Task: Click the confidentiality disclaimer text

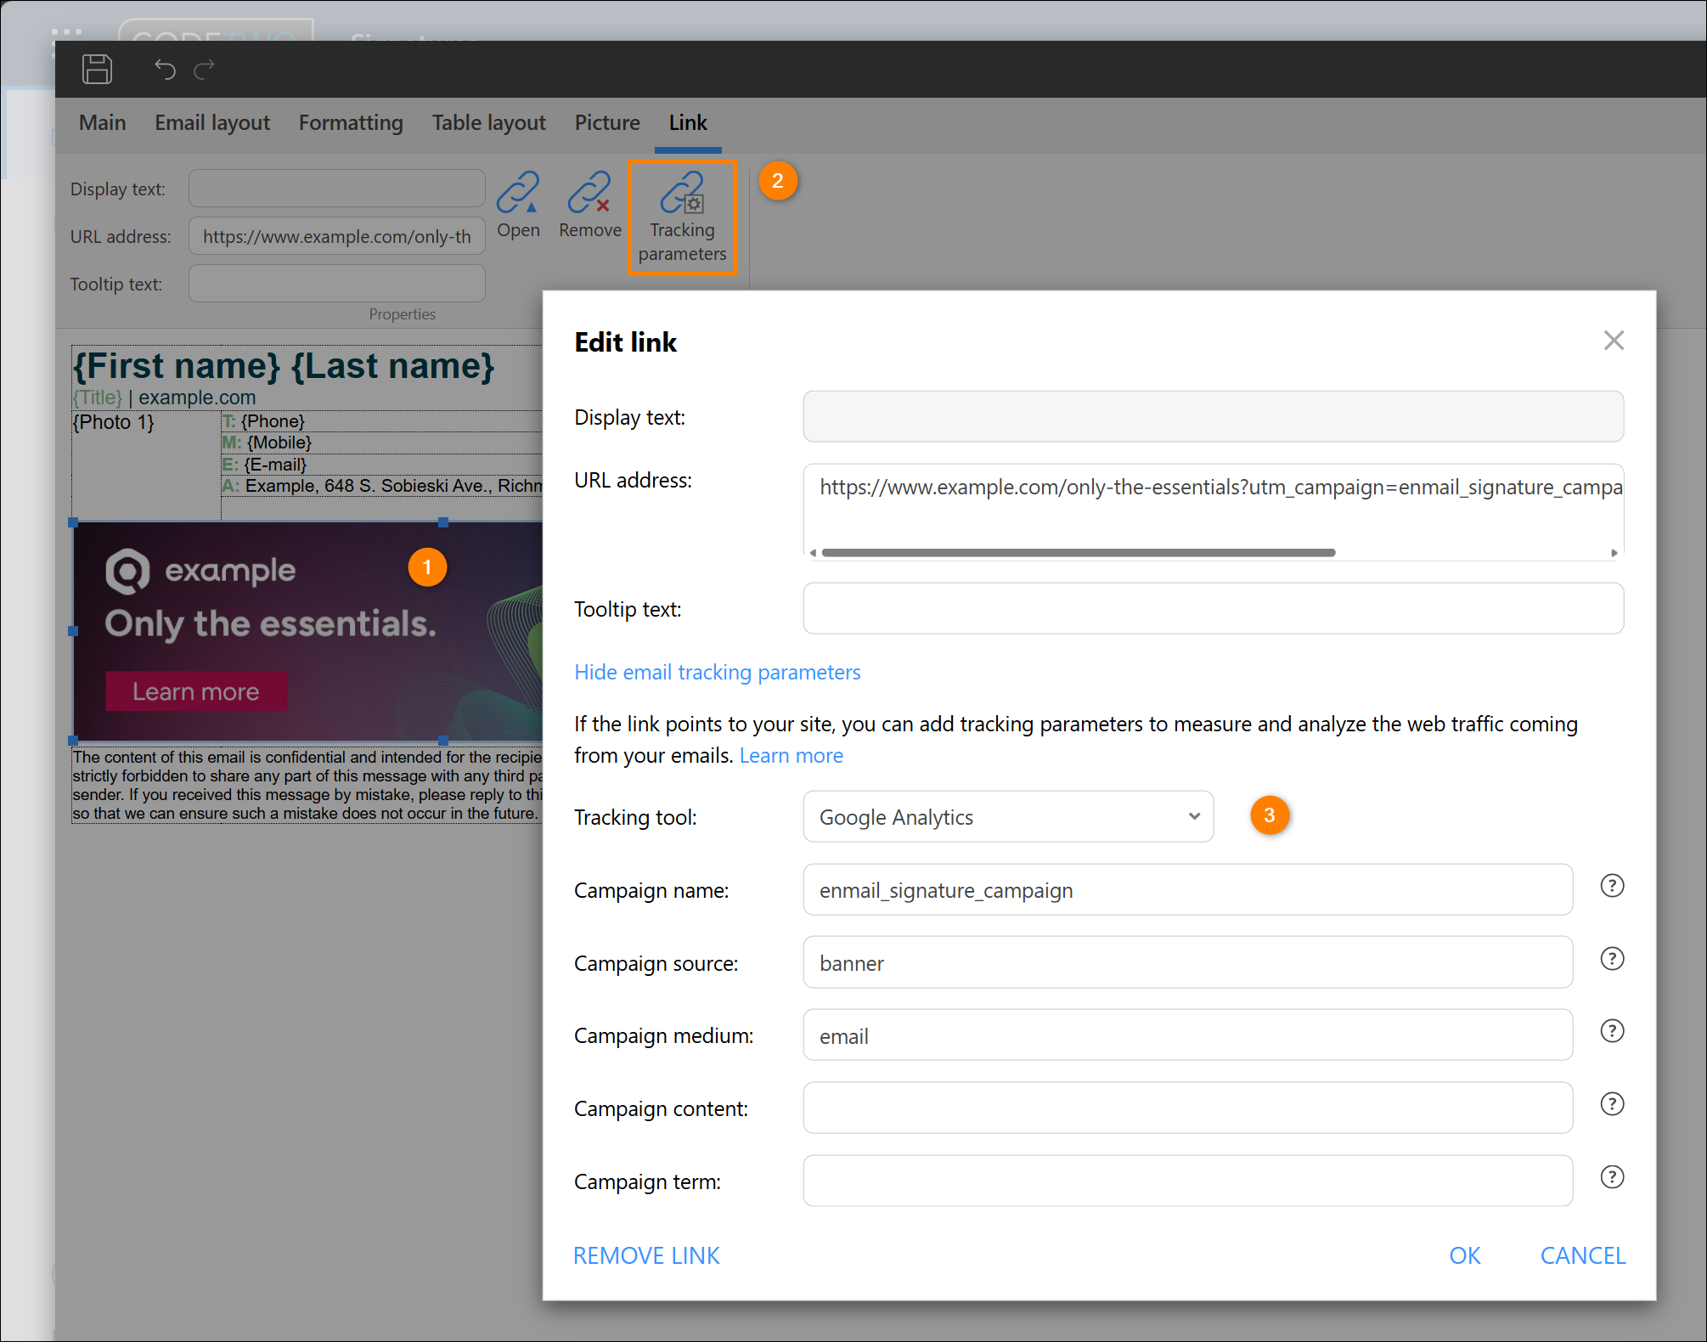Action: 307,785
